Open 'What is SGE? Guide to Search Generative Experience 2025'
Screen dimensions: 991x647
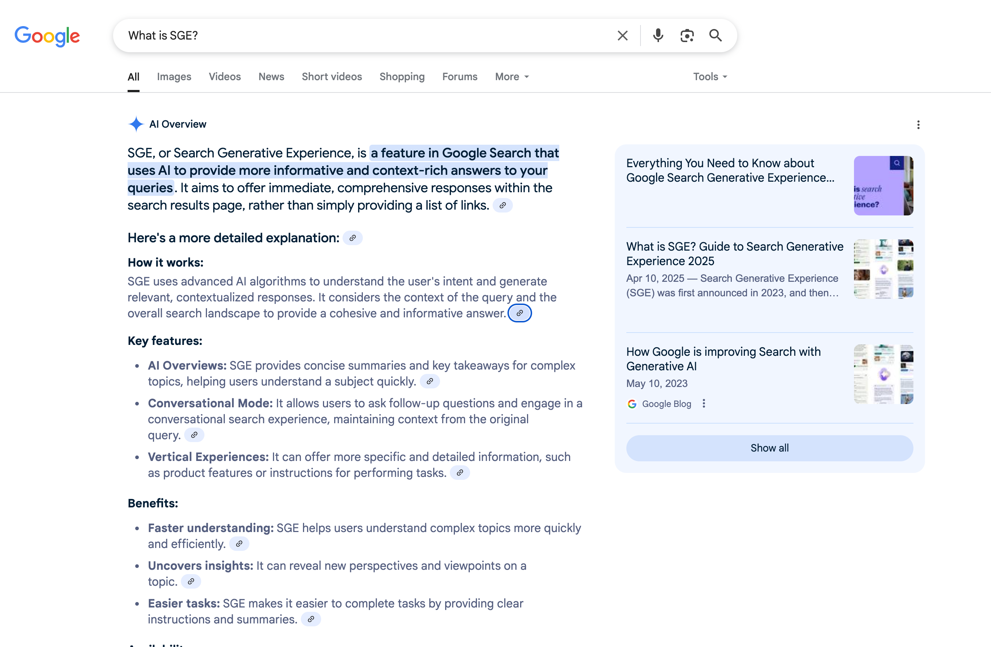[x=735, y=254]
